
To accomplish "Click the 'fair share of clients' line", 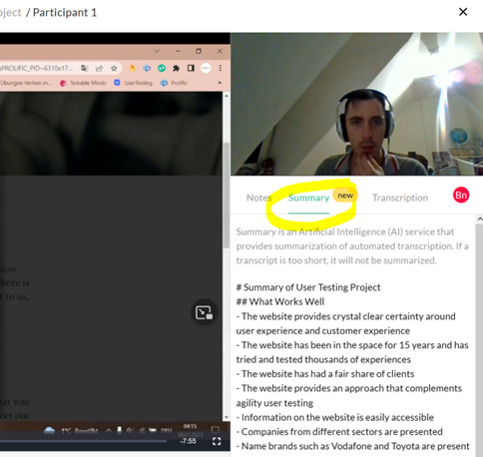I will tap(325, 374).
